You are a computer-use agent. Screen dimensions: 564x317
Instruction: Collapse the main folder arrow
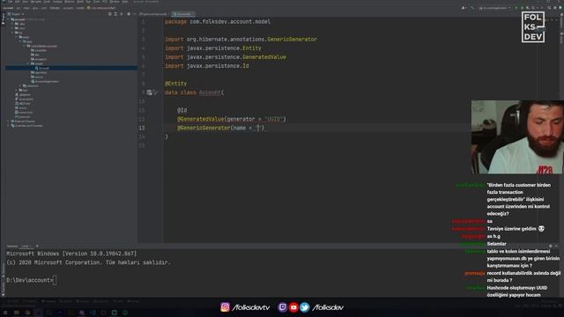[16, 37]
